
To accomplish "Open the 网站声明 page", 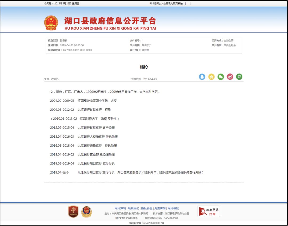I will click(120, 208).
